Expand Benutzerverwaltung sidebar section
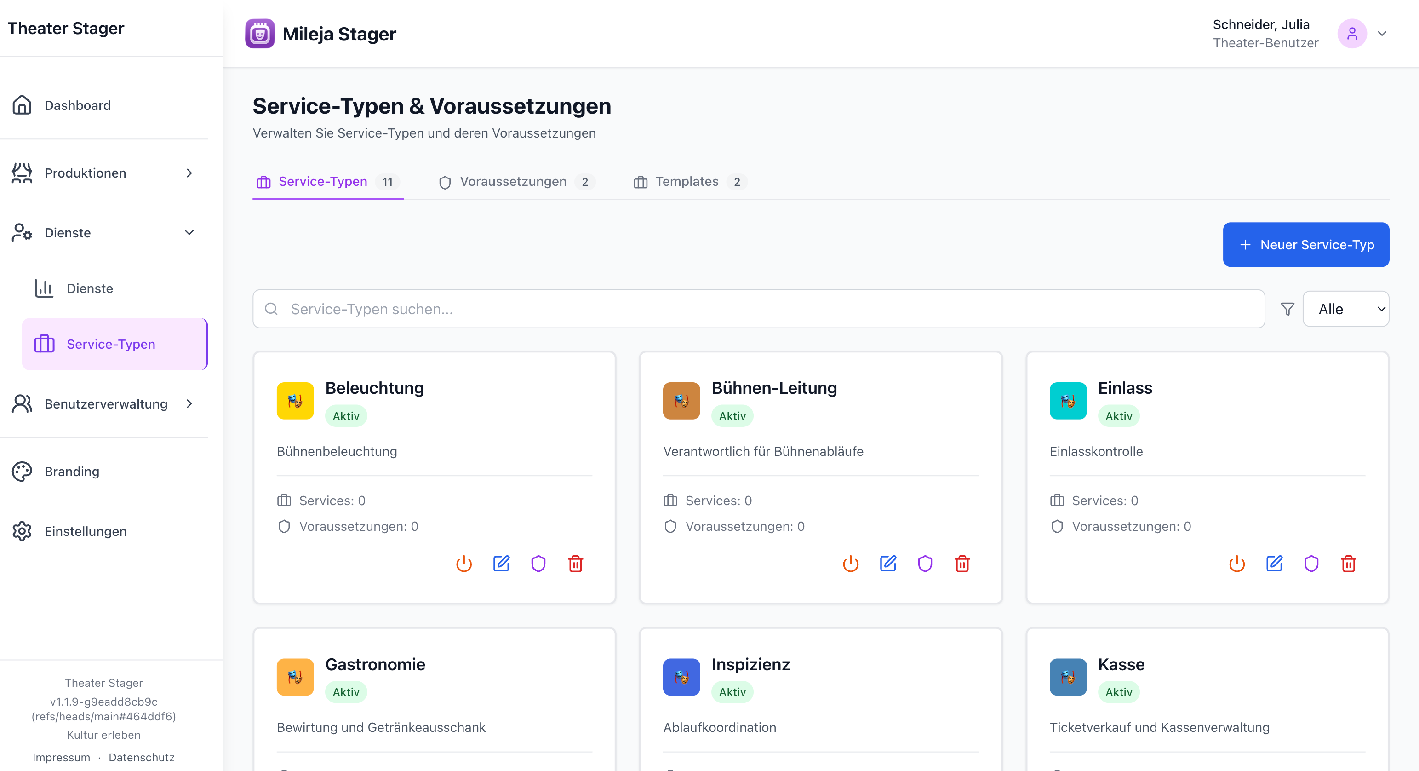The height and width of the screenshot is (771, 1419). pyautogui.click(x=103, y=404)
